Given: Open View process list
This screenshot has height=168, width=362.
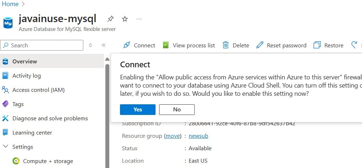Looking at the screenshot, I should [x=189, y=45].
